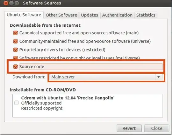The width and height of the screenshot is (172, 135).
Task: Click the Close button
Action: [157, 128]
